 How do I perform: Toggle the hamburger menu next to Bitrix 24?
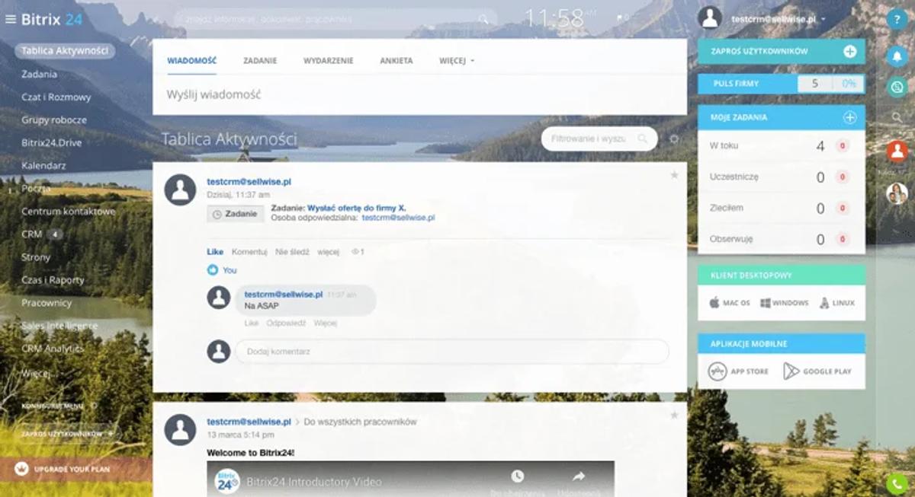(11, 19)
